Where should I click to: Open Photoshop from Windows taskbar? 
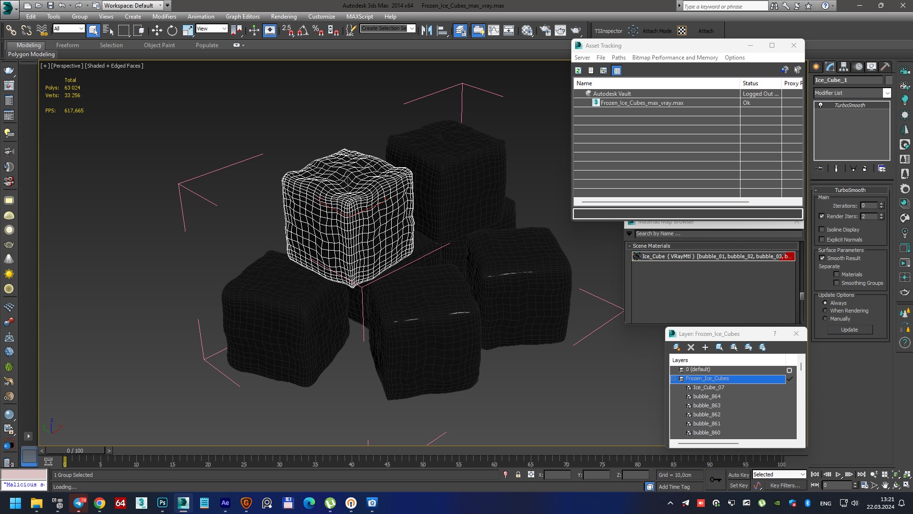pyautogui.click(x=162, y=503)
